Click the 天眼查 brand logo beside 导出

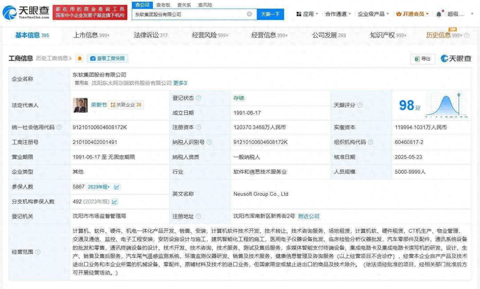[x=456, y=59]
